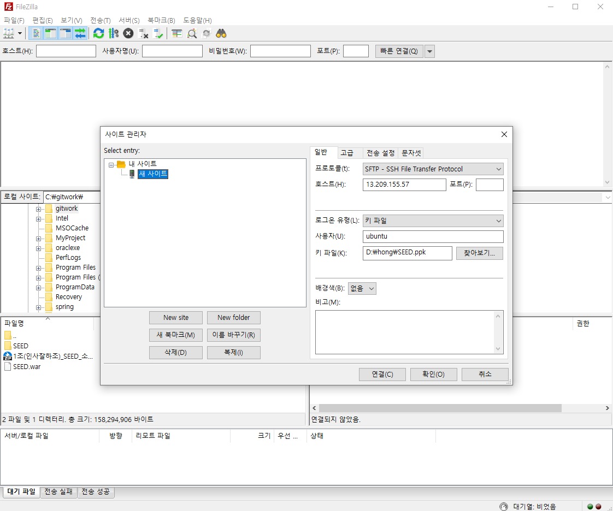613x511 pixels.
Task: Click the process queue toggle icon
Action: pos(114,34)
